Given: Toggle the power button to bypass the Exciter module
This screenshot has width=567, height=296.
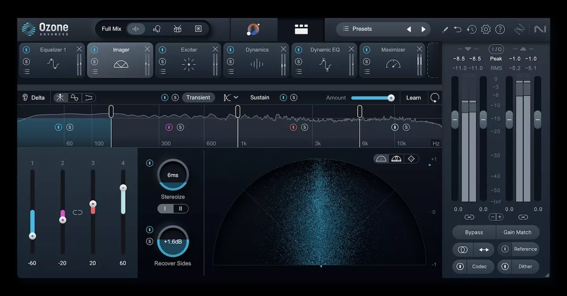Looking at the screenshot, I should 162,49.
